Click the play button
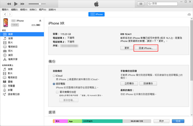Image resolution: width=193 pixels, height=126 pixels. click(x=16, y=4)
